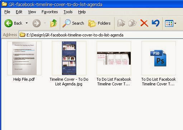Screen dimensions: 183x130
Task: Open the Favorites menu
Action: [50, 12]
